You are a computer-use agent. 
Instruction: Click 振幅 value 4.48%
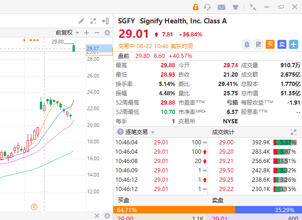[x=167, y=93]
